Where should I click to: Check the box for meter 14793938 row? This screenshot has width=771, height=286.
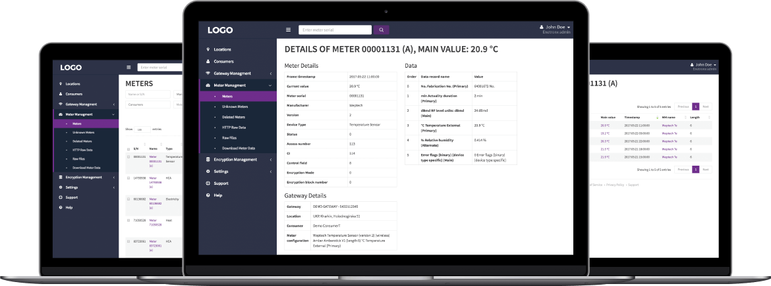pyautogui.click(x=128, y=178)
